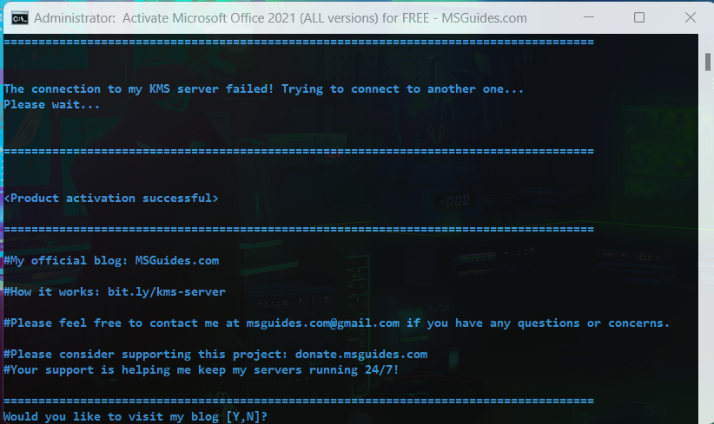
Task: Click the Product activation successful message
Action: click(110, 199)
